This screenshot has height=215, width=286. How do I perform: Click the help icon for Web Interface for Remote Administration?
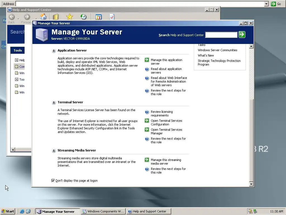click(x=147, y=78)
